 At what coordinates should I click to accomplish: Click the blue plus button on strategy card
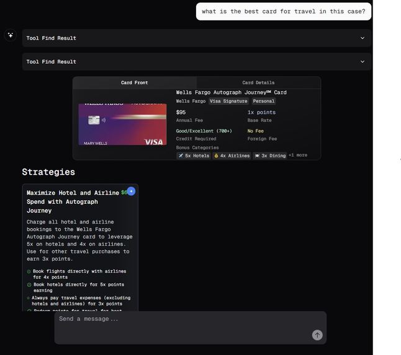point(131,191)
